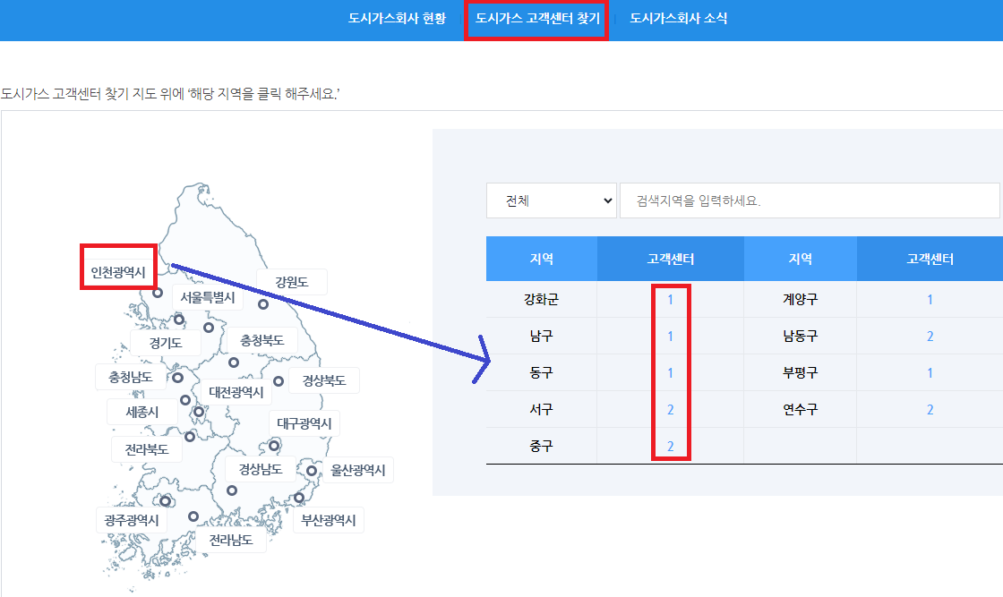Switch to the 도시가스 고객센터 찾기 tab
Image resolution: width=1003 pixels, height=597 pixels.
[x=536, y=18]
